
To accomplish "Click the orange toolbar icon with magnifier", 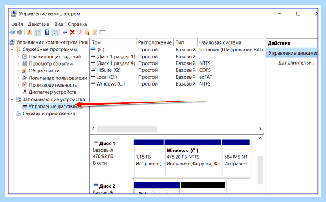I will click(95, 33).
